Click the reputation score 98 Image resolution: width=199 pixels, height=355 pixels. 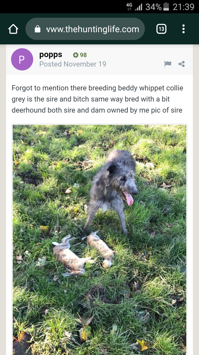pos(83,55)
